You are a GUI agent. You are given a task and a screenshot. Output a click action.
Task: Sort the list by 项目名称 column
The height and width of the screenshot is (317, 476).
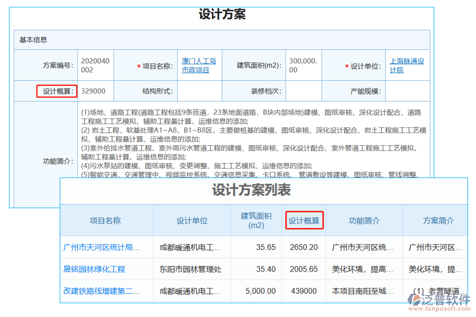(x=106, y=221)
